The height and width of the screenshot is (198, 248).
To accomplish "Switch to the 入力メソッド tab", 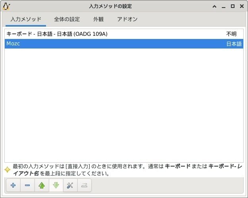I will [x=26, y=19].
